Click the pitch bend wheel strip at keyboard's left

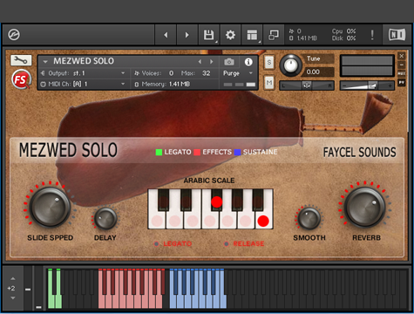pyautogui.click(x=28, y=288)
